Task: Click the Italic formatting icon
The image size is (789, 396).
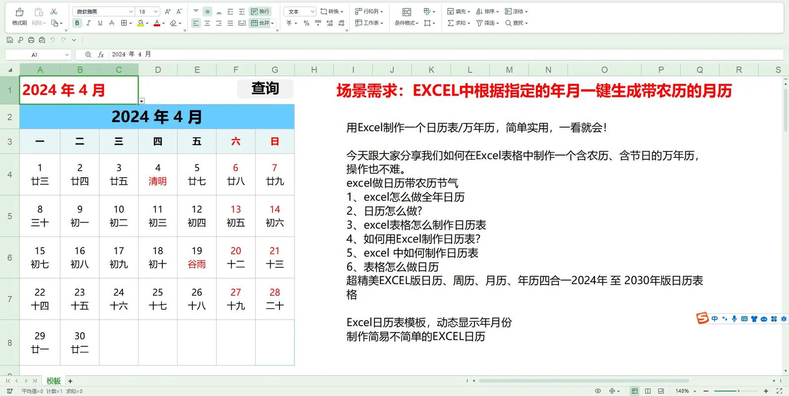Action: tap(89, 23)
